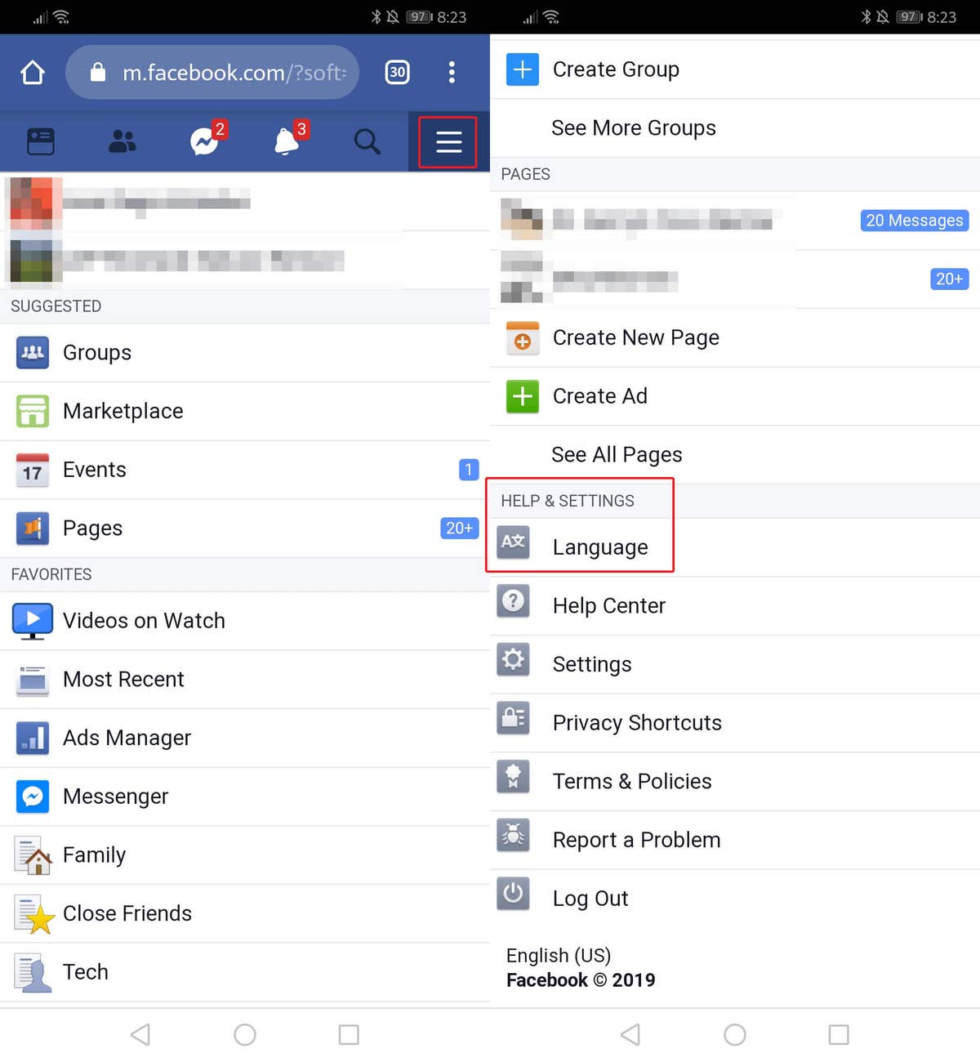Open the notifications bell icon
Image resolution: width=980 pixels, height=1062 pixels.
(287, 141)
